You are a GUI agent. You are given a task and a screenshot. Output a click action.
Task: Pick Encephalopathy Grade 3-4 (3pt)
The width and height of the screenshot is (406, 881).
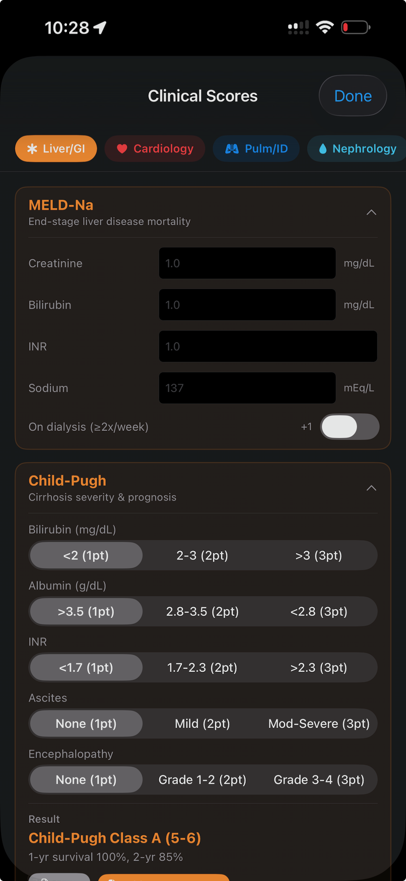(319, 780)
